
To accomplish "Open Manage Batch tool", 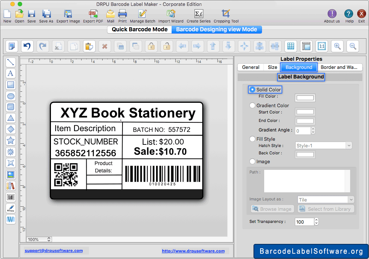I will coord(142,14).
